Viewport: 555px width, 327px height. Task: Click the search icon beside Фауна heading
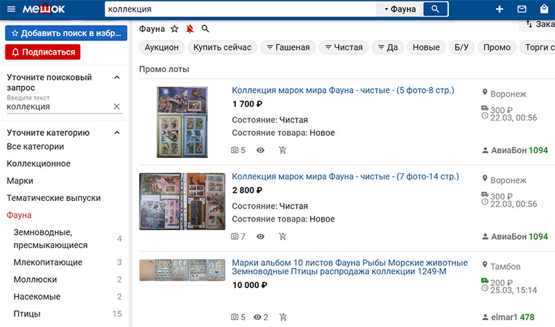(x=205, y=29)
